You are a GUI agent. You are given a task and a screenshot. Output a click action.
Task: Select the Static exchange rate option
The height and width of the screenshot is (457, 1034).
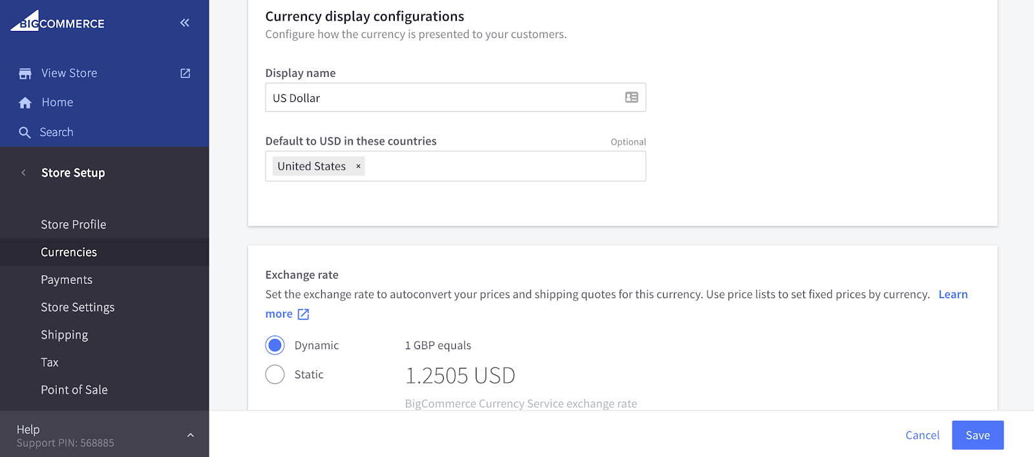pos(275,374)
